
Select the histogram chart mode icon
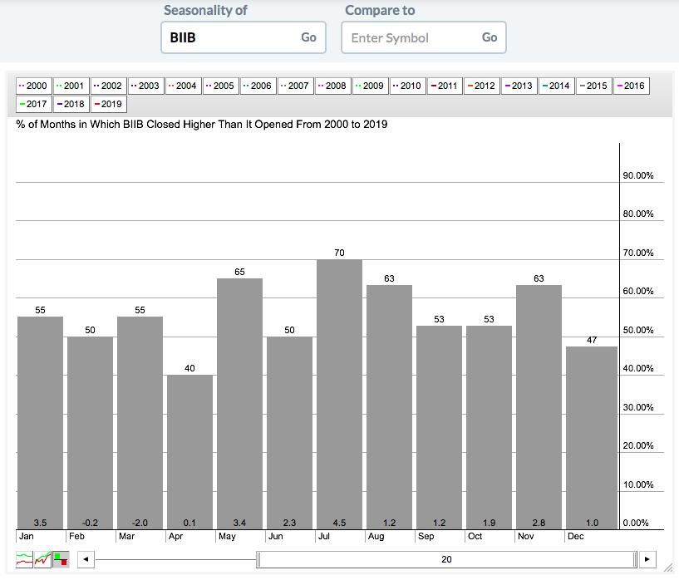(x=61, y=559)
